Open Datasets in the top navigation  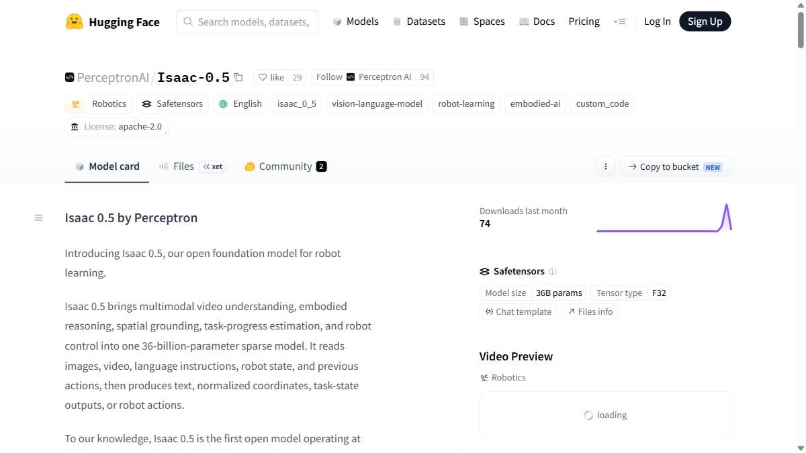tap(419, 21)
